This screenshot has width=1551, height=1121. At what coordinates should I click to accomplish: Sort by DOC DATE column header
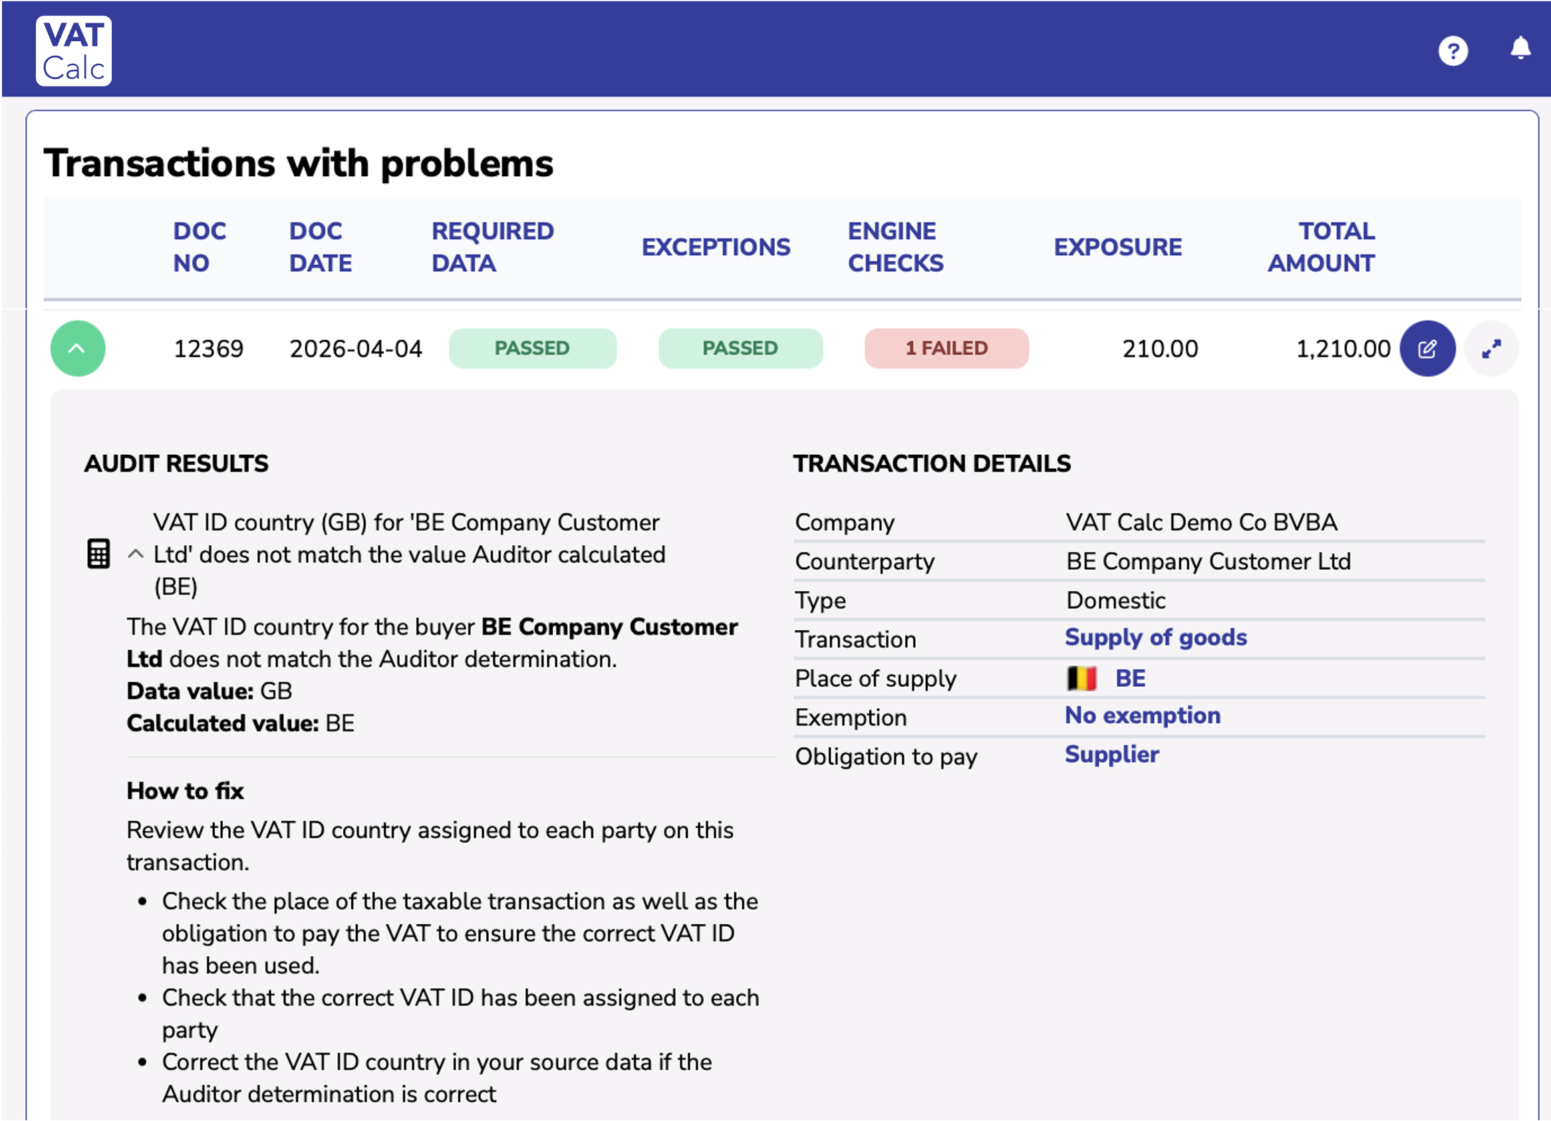(x=320, y=247)
